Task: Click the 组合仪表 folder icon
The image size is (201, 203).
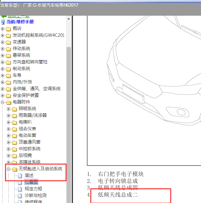Action: point(14,129)
